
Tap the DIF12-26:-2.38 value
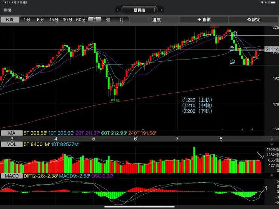pyautogui.click(x=41, y=176)
